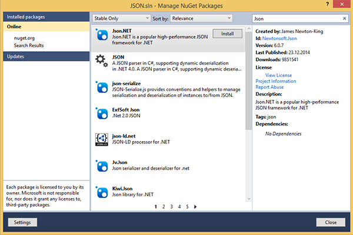Expand the Updates section
Viewport: 353px width, 235px height.
click(45, 56)
